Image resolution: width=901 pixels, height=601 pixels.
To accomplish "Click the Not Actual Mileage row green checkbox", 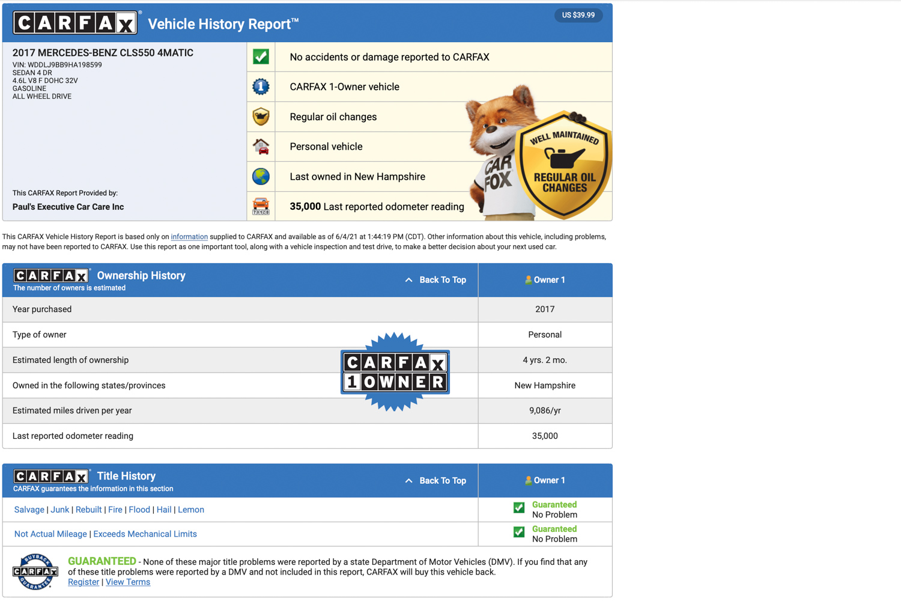I will (x=519, y=532).
